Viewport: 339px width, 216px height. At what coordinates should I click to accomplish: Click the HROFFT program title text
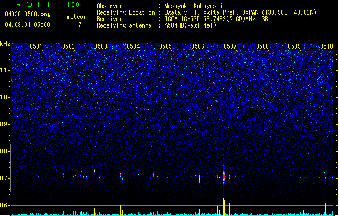[34, 4]
